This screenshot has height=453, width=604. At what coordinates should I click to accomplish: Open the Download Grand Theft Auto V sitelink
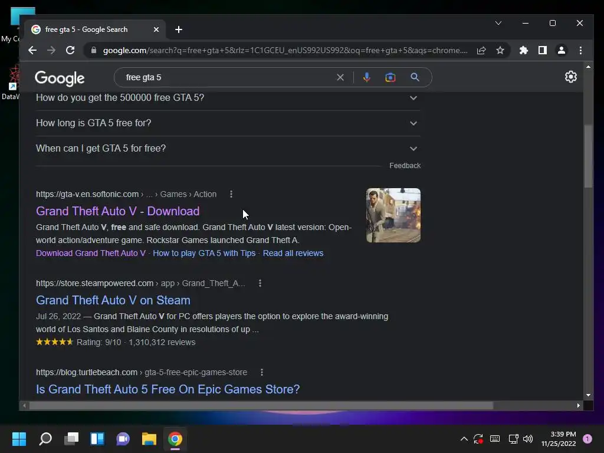(x=90, y=253)
